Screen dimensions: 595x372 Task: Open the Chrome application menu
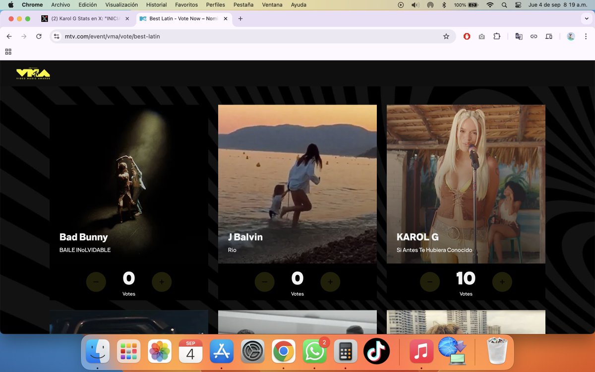[32, 4]
